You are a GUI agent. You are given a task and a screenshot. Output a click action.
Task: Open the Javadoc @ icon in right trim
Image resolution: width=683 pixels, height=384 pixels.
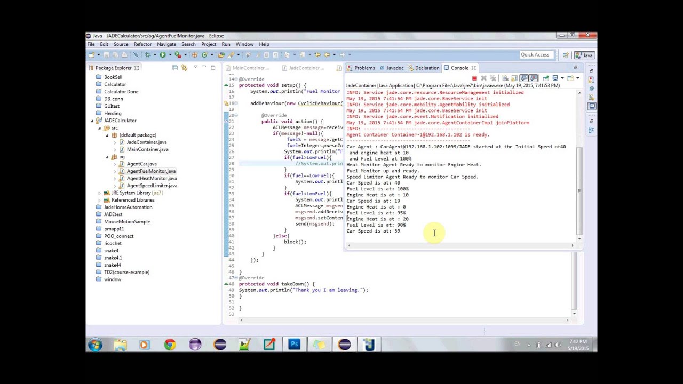pyautogui.click(x=591, y=88)
